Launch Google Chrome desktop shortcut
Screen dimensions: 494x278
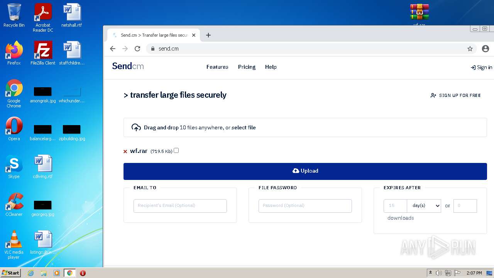click(14, 93)
